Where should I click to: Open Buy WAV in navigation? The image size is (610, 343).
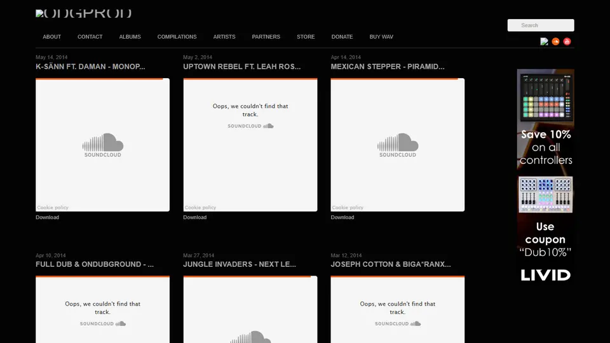(x=381, y=37)
